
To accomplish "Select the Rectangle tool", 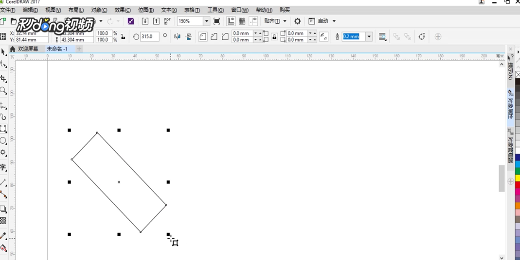I will (x=3, y=129).
